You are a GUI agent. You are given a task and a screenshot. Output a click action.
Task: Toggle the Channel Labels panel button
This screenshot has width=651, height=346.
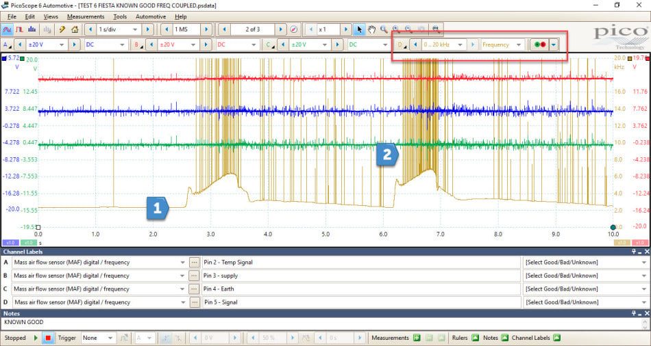tap(556, 338)
